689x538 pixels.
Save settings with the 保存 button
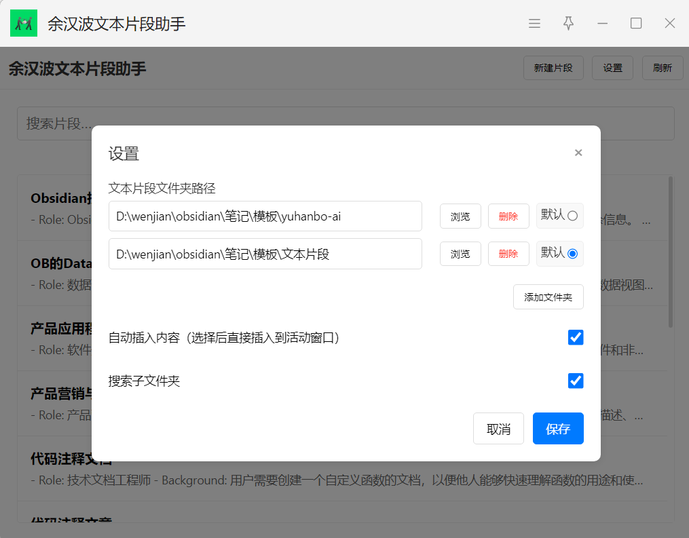pos(558,428)
